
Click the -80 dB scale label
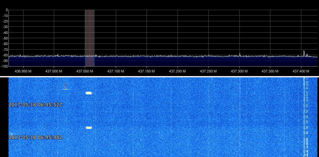click(5, 55)
